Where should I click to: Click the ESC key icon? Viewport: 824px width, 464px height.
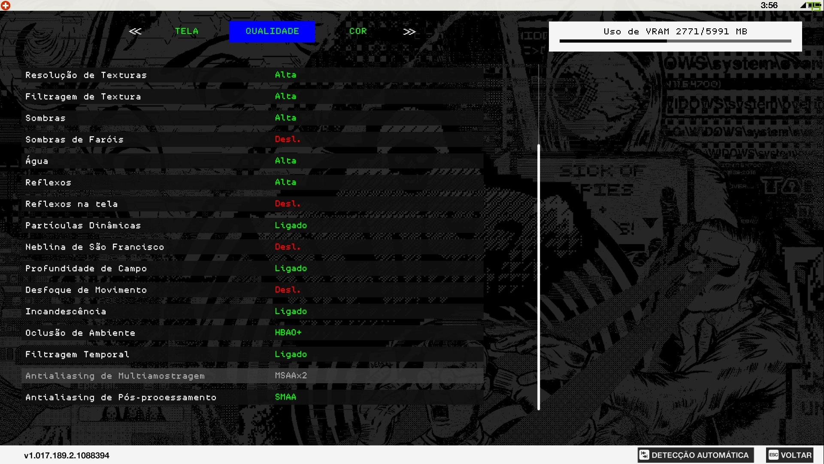tap(773, 455)
